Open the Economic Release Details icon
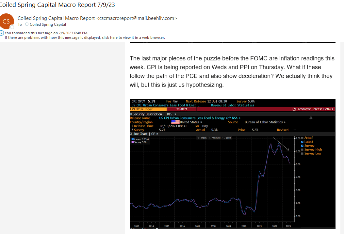Viewport: 344px width, 234px height. (294, 109)
